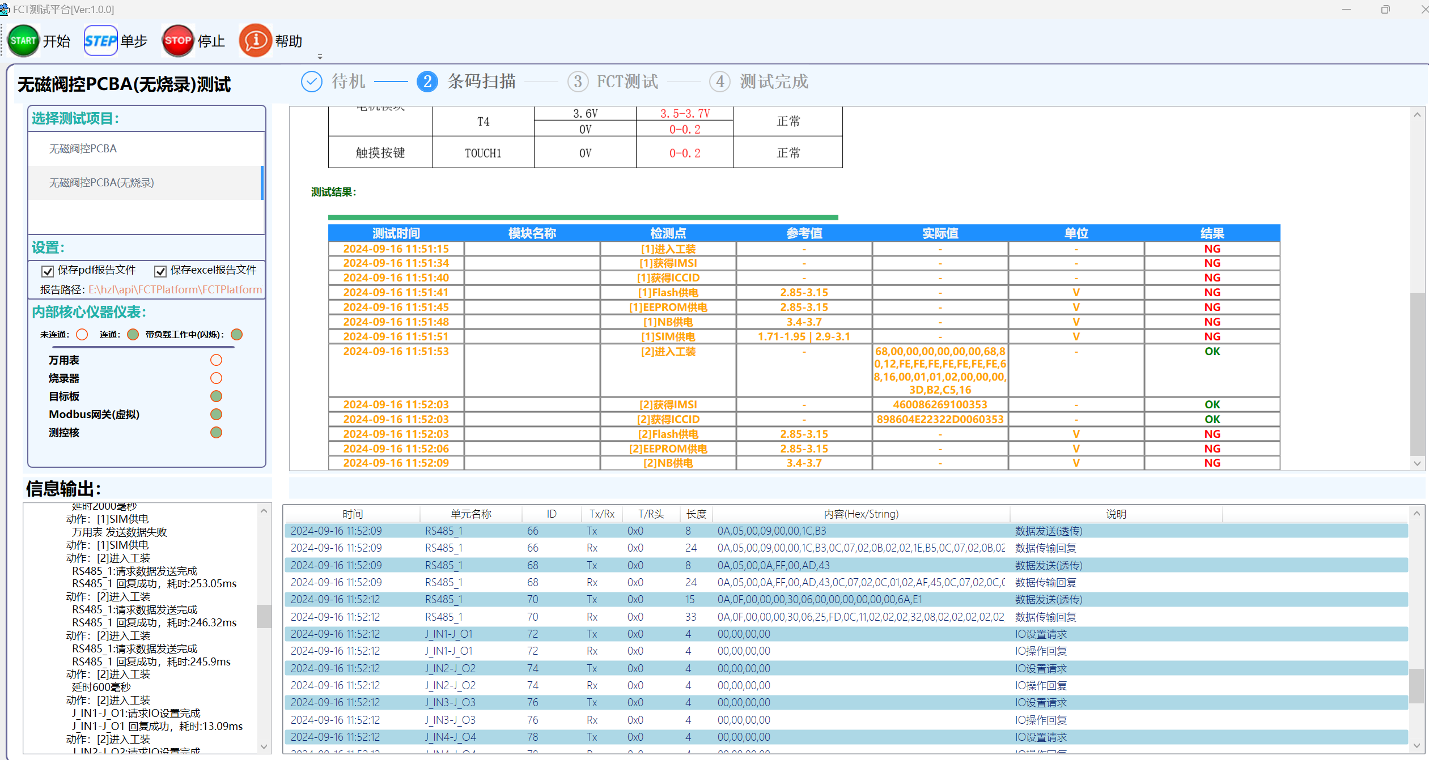Click the 目标板 green status indicator

pos(215,396)
